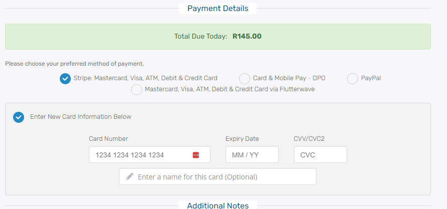The image size is (447, 209).
Task: Click the Payment Details section heading
Action: (x=217, y=8)
